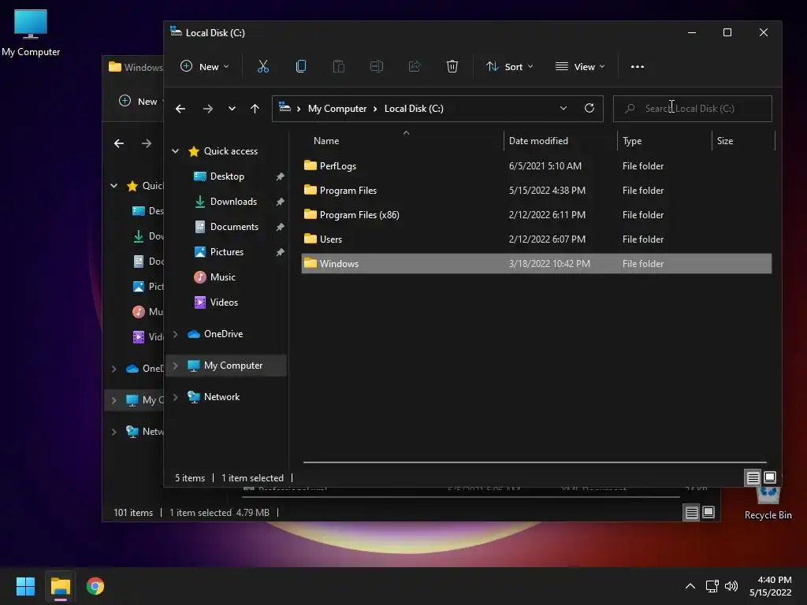This screenshot has width=807, height=605.
Task: Click the clock showing 4:40 PM
Action: tap(774, 580)
